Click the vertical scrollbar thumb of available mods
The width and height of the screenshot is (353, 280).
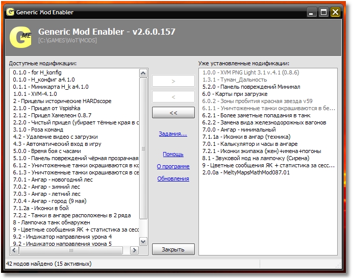pyautogui.click(x=143, y=148)
